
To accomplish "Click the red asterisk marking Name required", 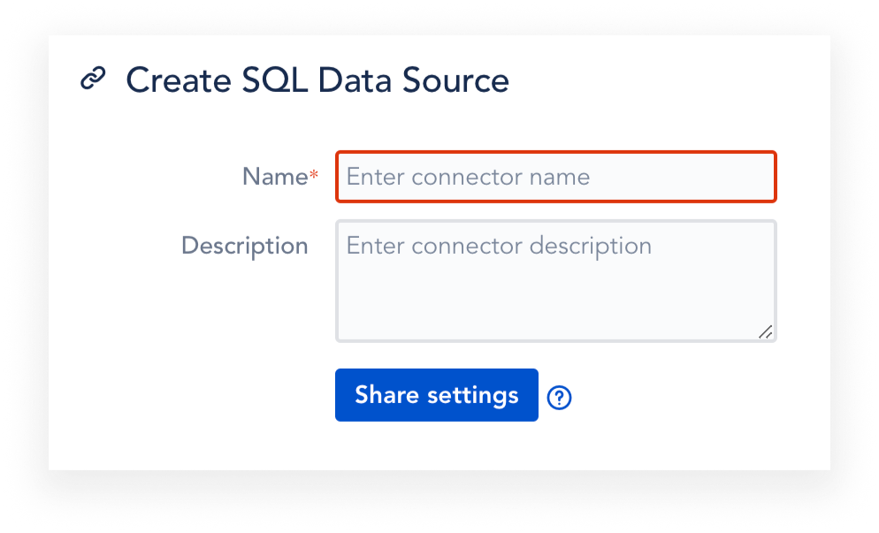I will click(313, 171).
